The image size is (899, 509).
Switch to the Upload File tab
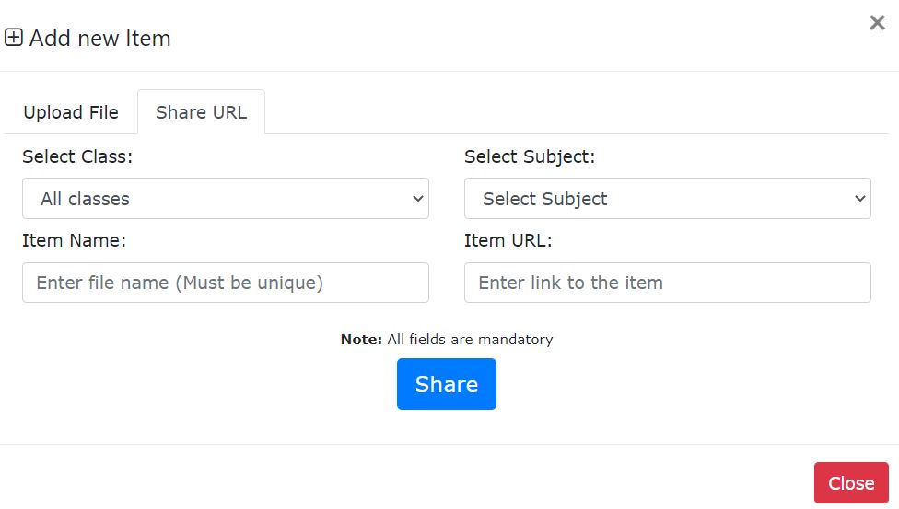[71, 112]
